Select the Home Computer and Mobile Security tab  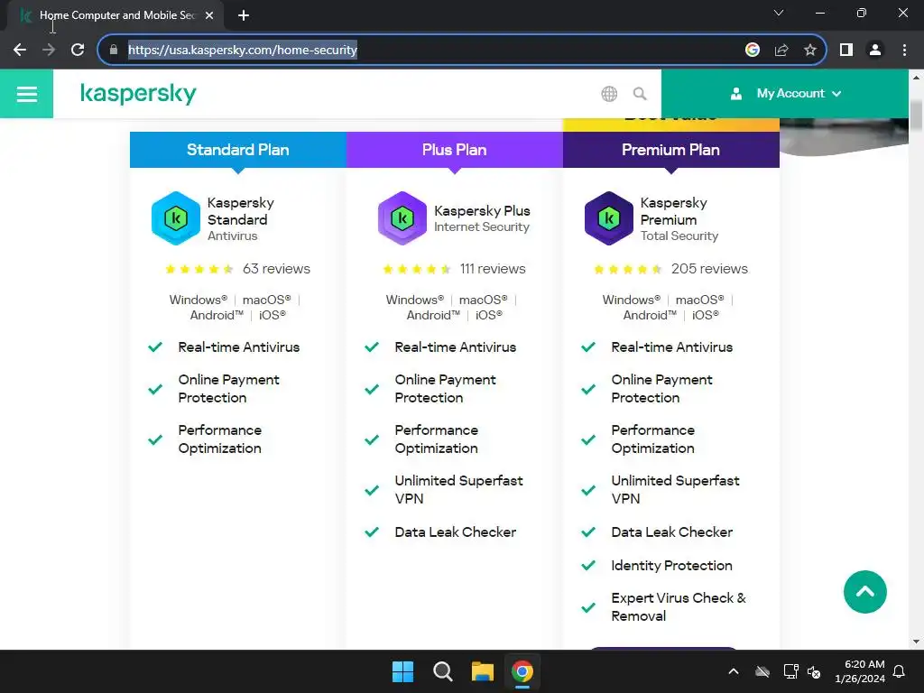tap(116, 15)
